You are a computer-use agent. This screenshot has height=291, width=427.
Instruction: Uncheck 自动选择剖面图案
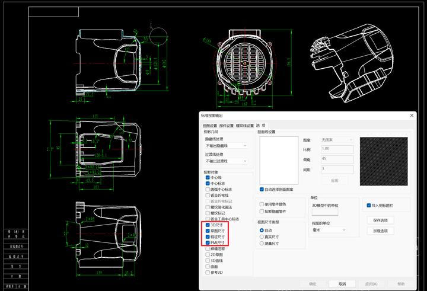point(262,190)
